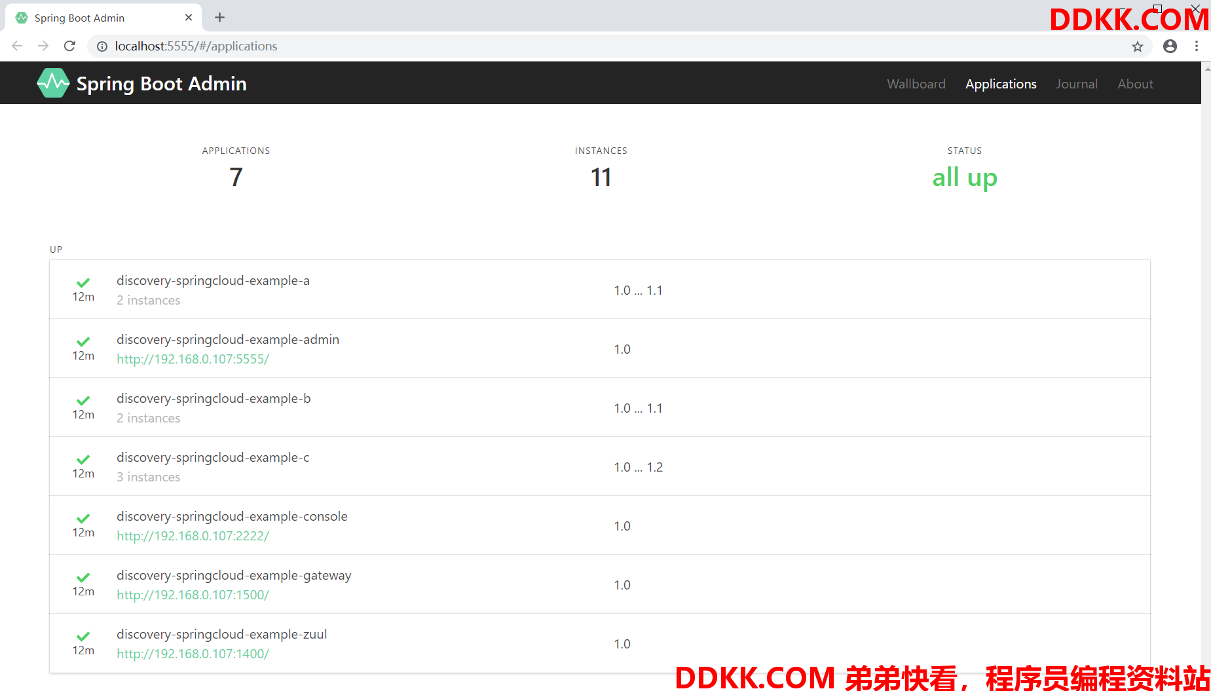Click the instances count 11
The width and height of the screenshot is (1211, 691).
click(x=601, y=177)
